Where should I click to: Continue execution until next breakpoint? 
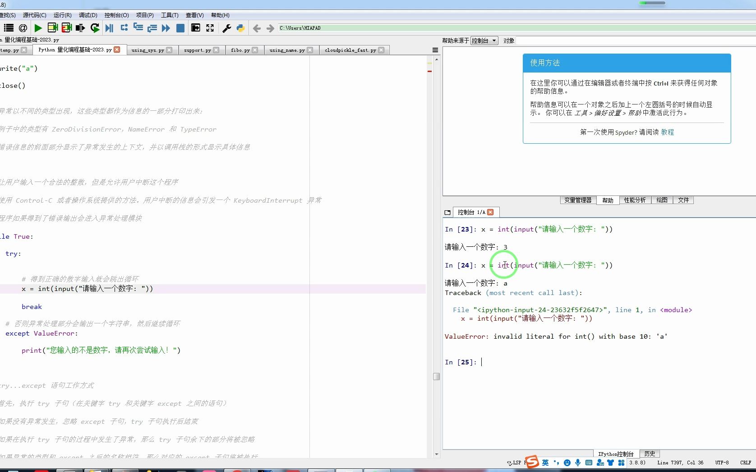click(166, 28)
